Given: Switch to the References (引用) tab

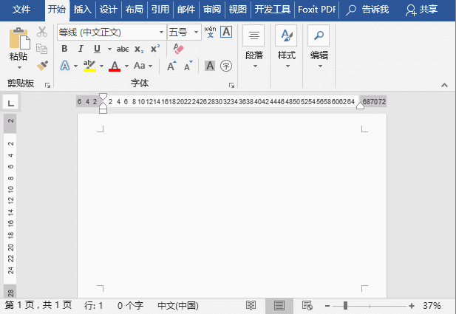Looking at the screenshot, I should click(x=160, y=10).
